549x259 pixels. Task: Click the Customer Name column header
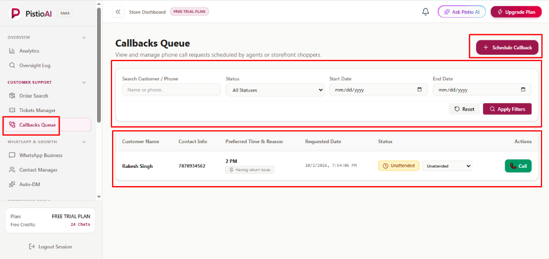tap(140, 142)
